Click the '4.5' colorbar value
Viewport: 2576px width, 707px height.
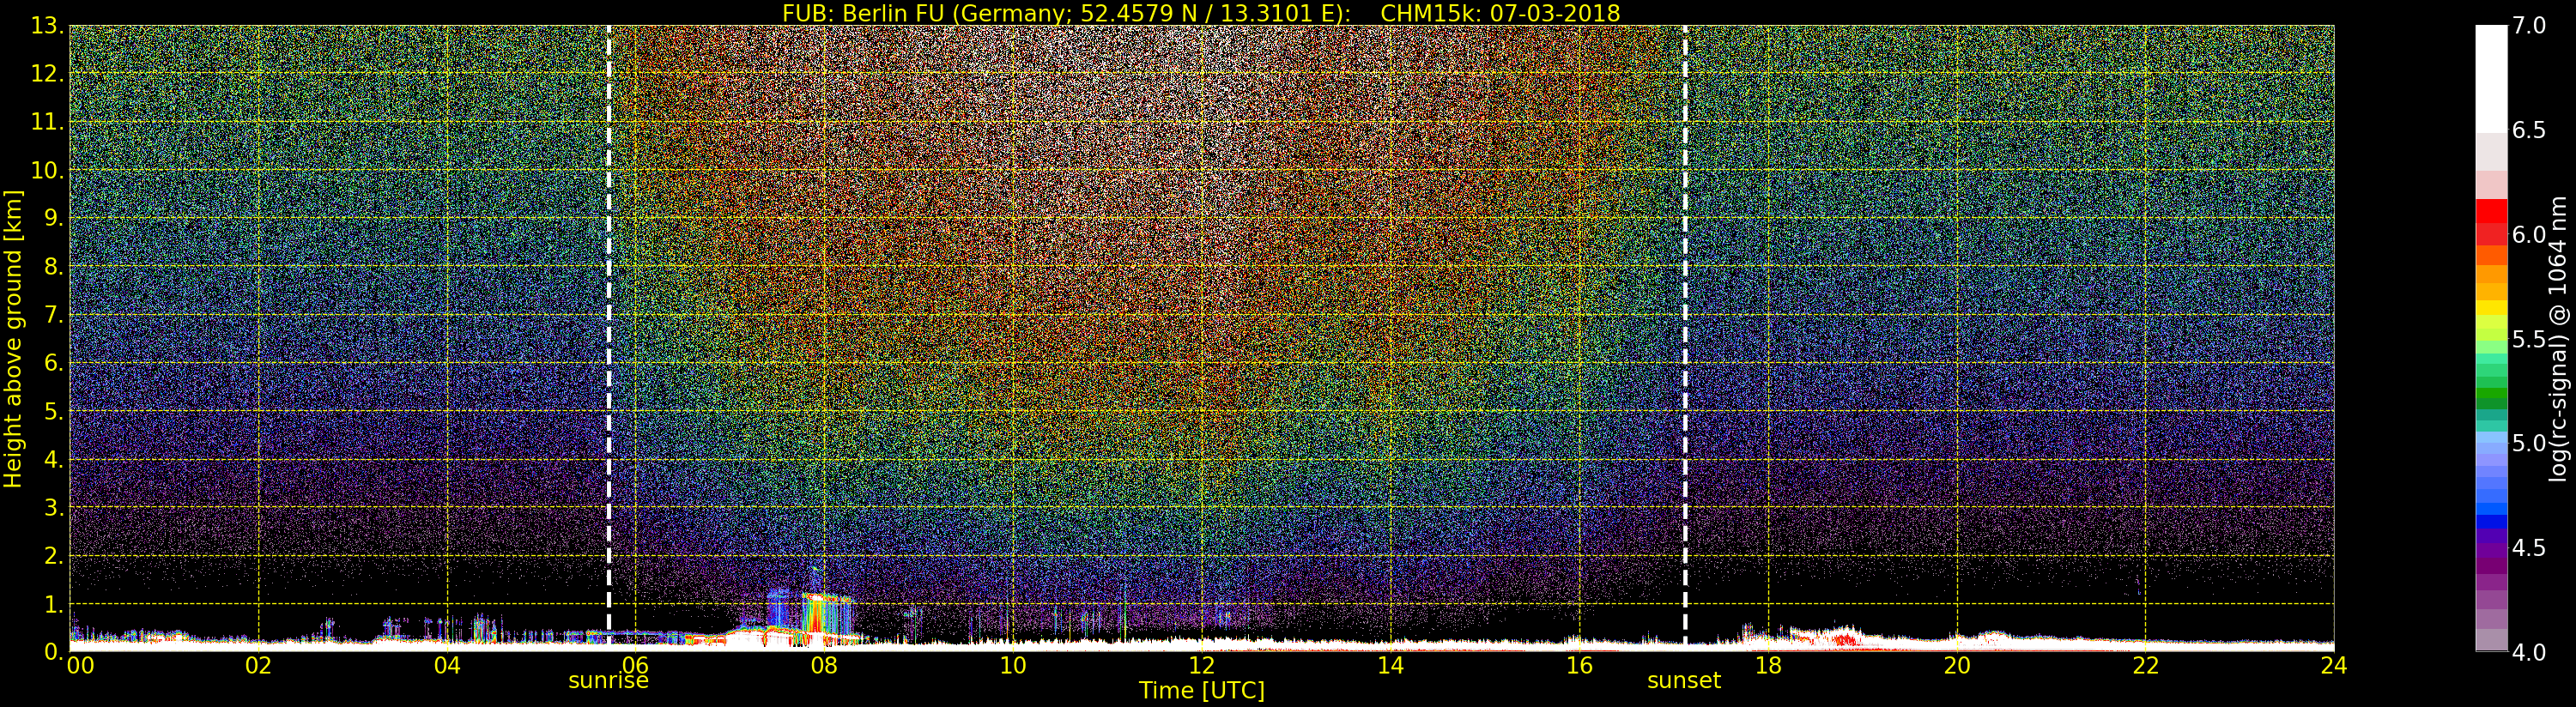tap(2529, 547)
